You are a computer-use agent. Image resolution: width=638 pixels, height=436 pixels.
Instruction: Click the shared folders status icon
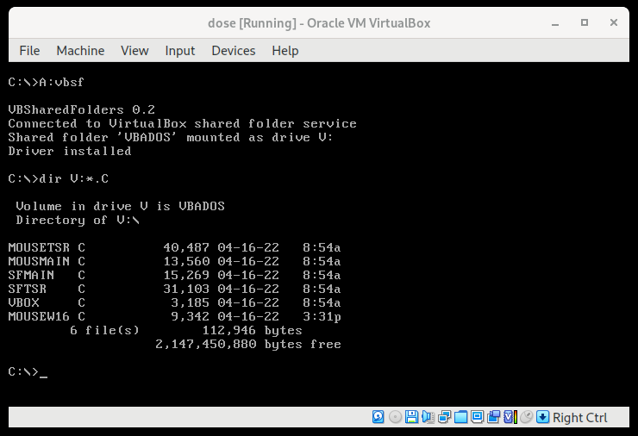(x=460, y=417)
